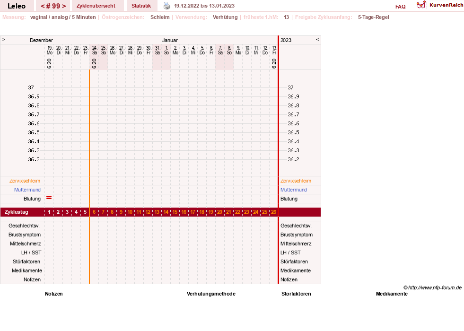Click the left Muttermund label
The height and width of the screenshot is (331, 464).
(x=27, y=190)
